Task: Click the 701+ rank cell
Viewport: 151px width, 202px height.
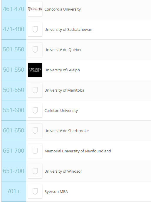Action: (x=14, y=191)
